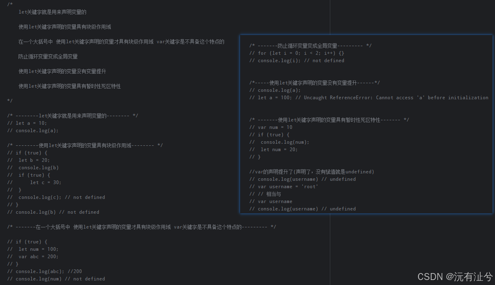Viewport: 495px width, 285px height.
Task: Click the dashed header about "暂时性死区特性" in right panel
Action: click(329, 120)
